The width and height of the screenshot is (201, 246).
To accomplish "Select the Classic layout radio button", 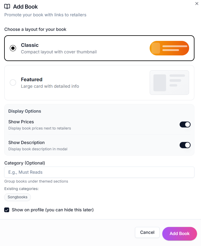I will click(13, 48).
